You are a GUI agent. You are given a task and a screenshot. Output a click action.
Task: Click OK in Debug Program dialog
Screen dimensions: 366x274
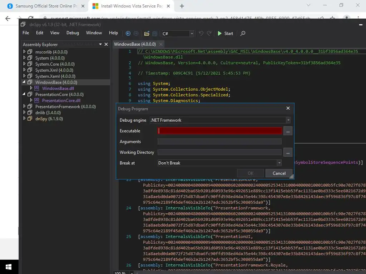coord(251,173)
